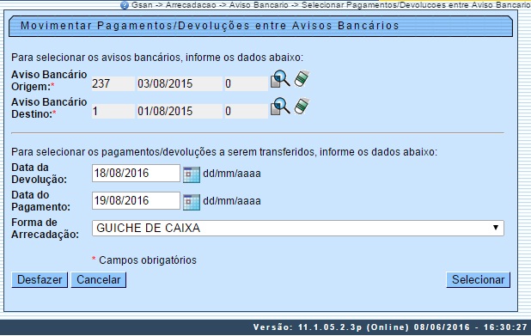Viewport: 531px width, 336px height.
Task: Click Destino bank code field showing 1
Action: (x=113, y=111)
